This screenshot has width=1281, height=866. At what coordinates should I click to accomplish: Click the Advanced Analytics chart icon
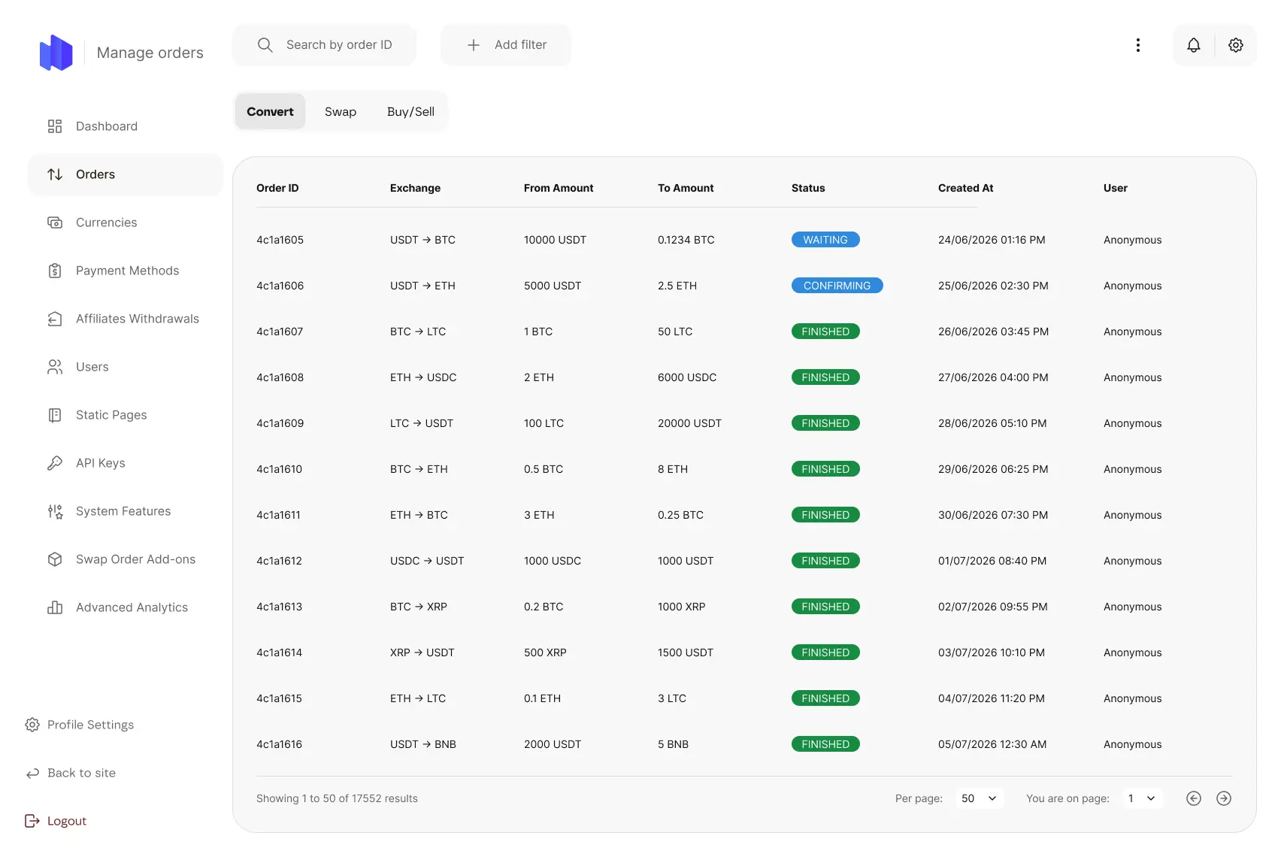click(55, 607)
